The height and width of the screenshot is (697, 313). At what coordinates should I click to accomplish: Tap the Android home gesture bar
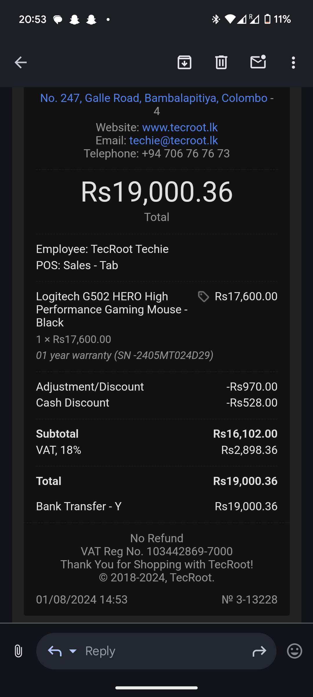156,687
